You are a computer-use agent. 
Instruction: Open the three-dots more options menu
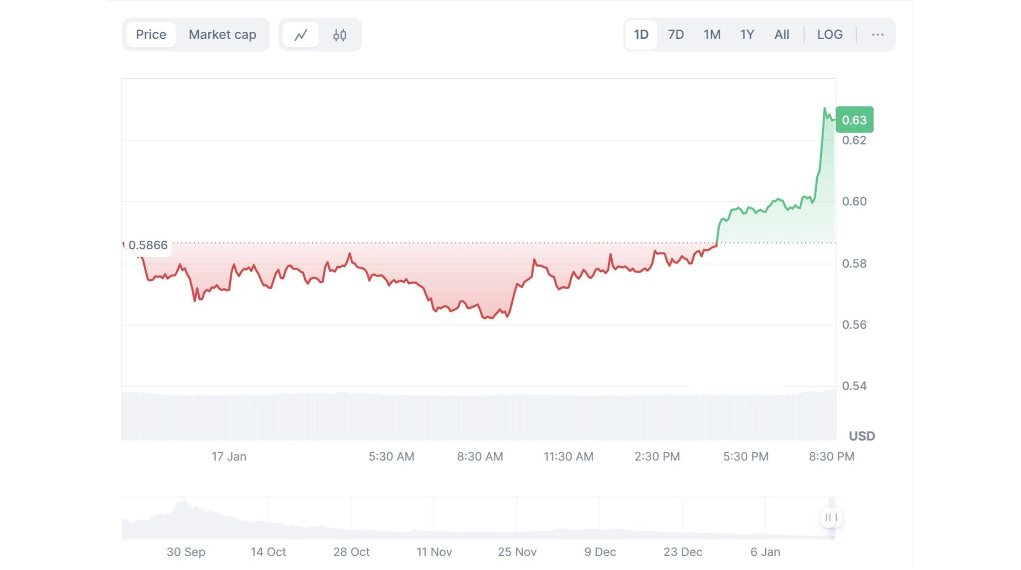pyautogui.click(x=877, y=35)
